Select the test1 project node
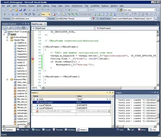Image resolution: width=161 pixels, height=137 pixels. tap(13, 34)
